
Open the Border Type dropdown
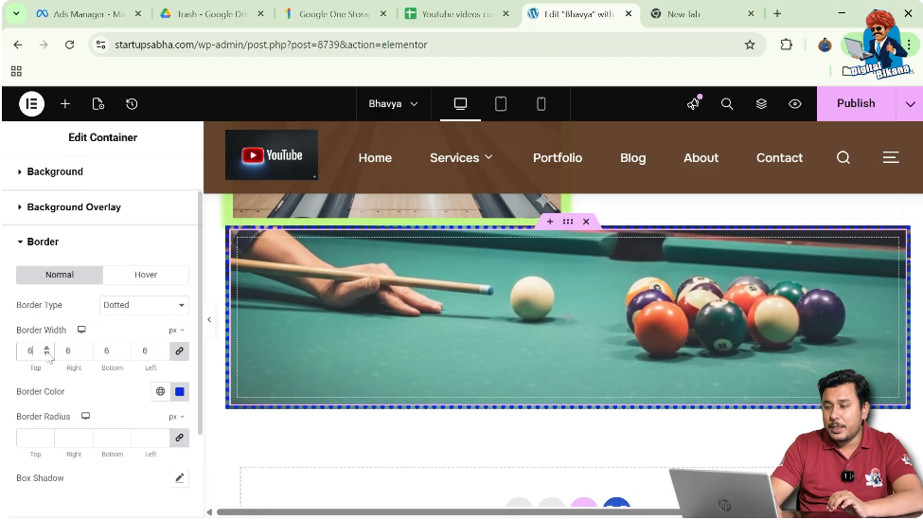[x=144, y=305]
